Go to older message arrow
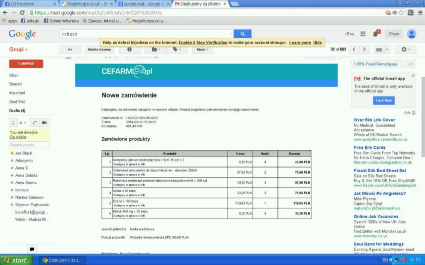Viewport: 425px width, 265px height. click(364, 50)
